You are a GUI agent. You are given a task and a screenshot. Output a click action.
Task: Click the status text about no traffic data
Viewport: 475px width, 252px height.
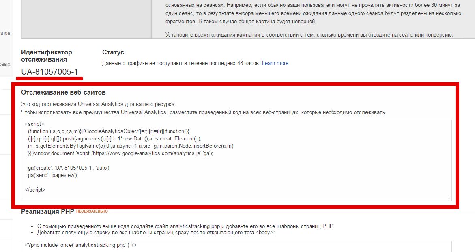click(x=181, y=63)
